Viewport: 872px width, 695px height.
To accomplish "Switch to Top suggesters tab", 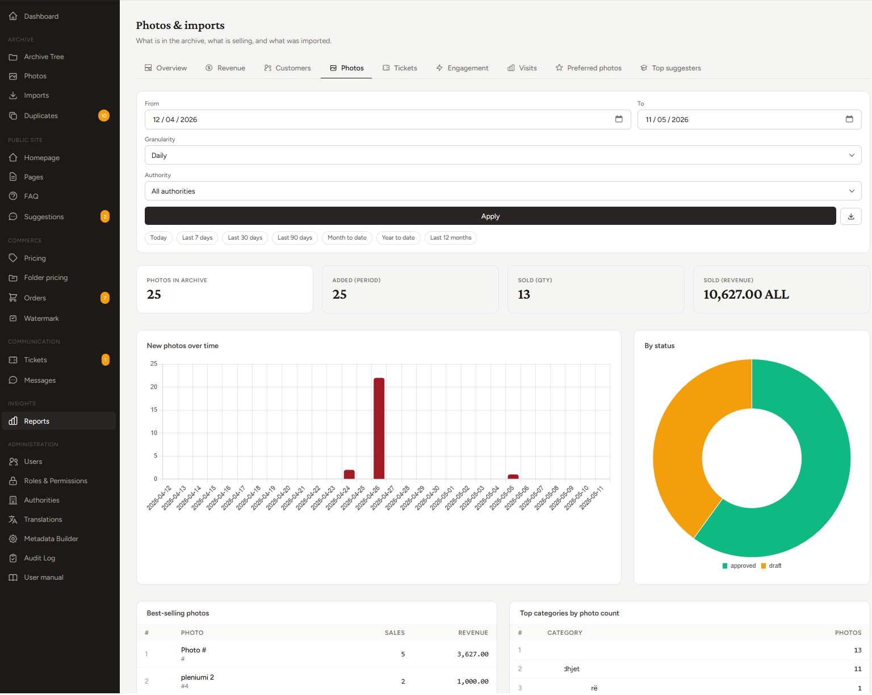I will pos(671,68).
